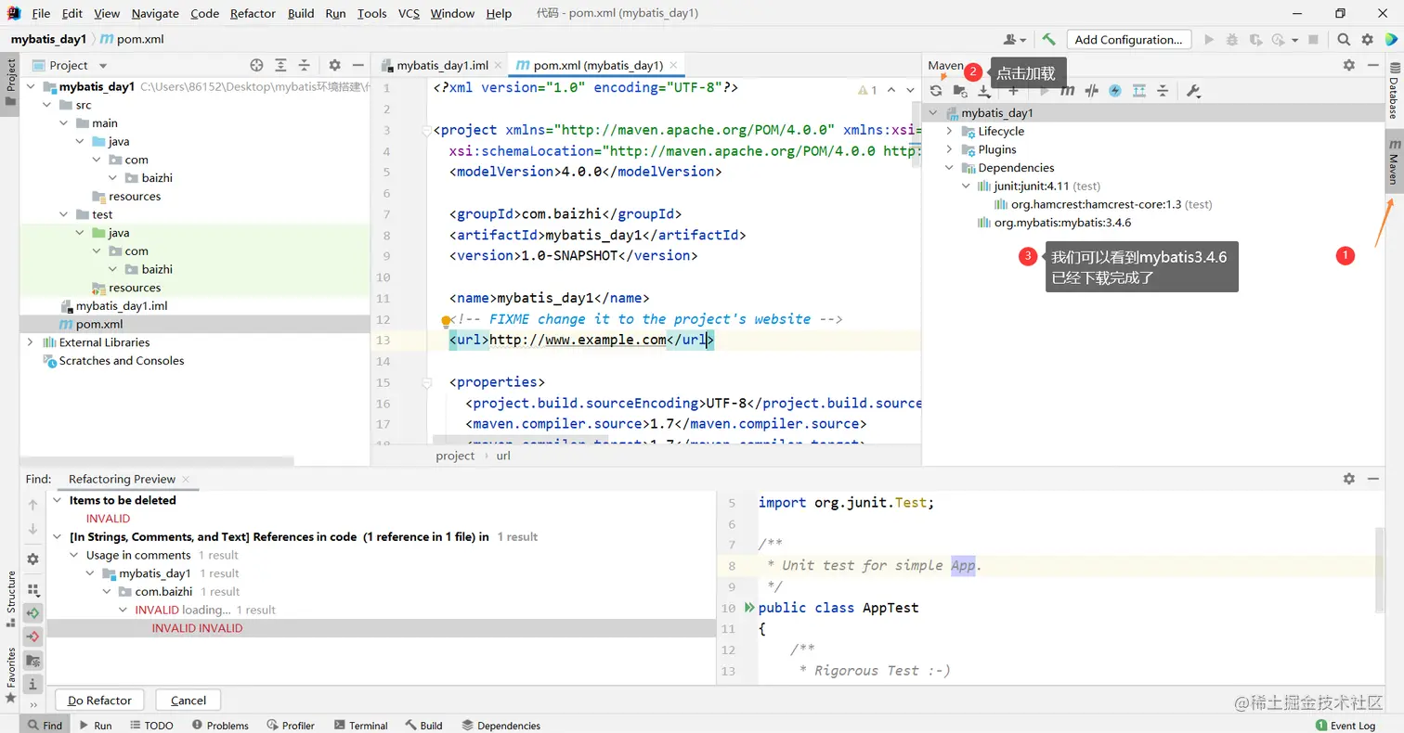Close the Refactoring Preview tab
The image size is (1404, 733).
186,480
